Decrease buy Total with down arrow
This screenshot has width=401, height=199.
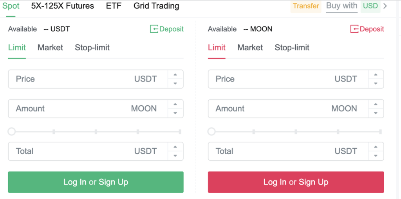point(175,155)
